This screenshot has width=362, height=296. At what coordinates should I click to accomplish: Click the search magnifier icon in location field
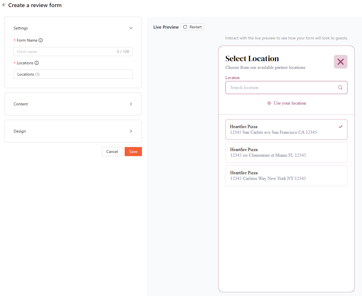pyautogui.click(x=340, y=88)
